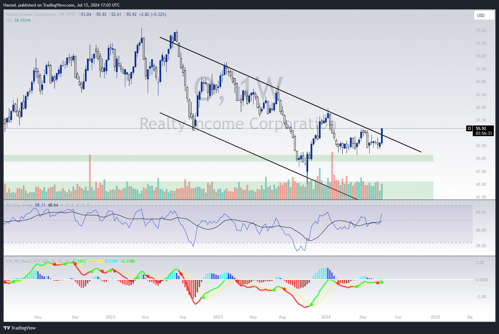Click the Aug label on time axis
Screen dimensions: 499x334
coord(282,317)
